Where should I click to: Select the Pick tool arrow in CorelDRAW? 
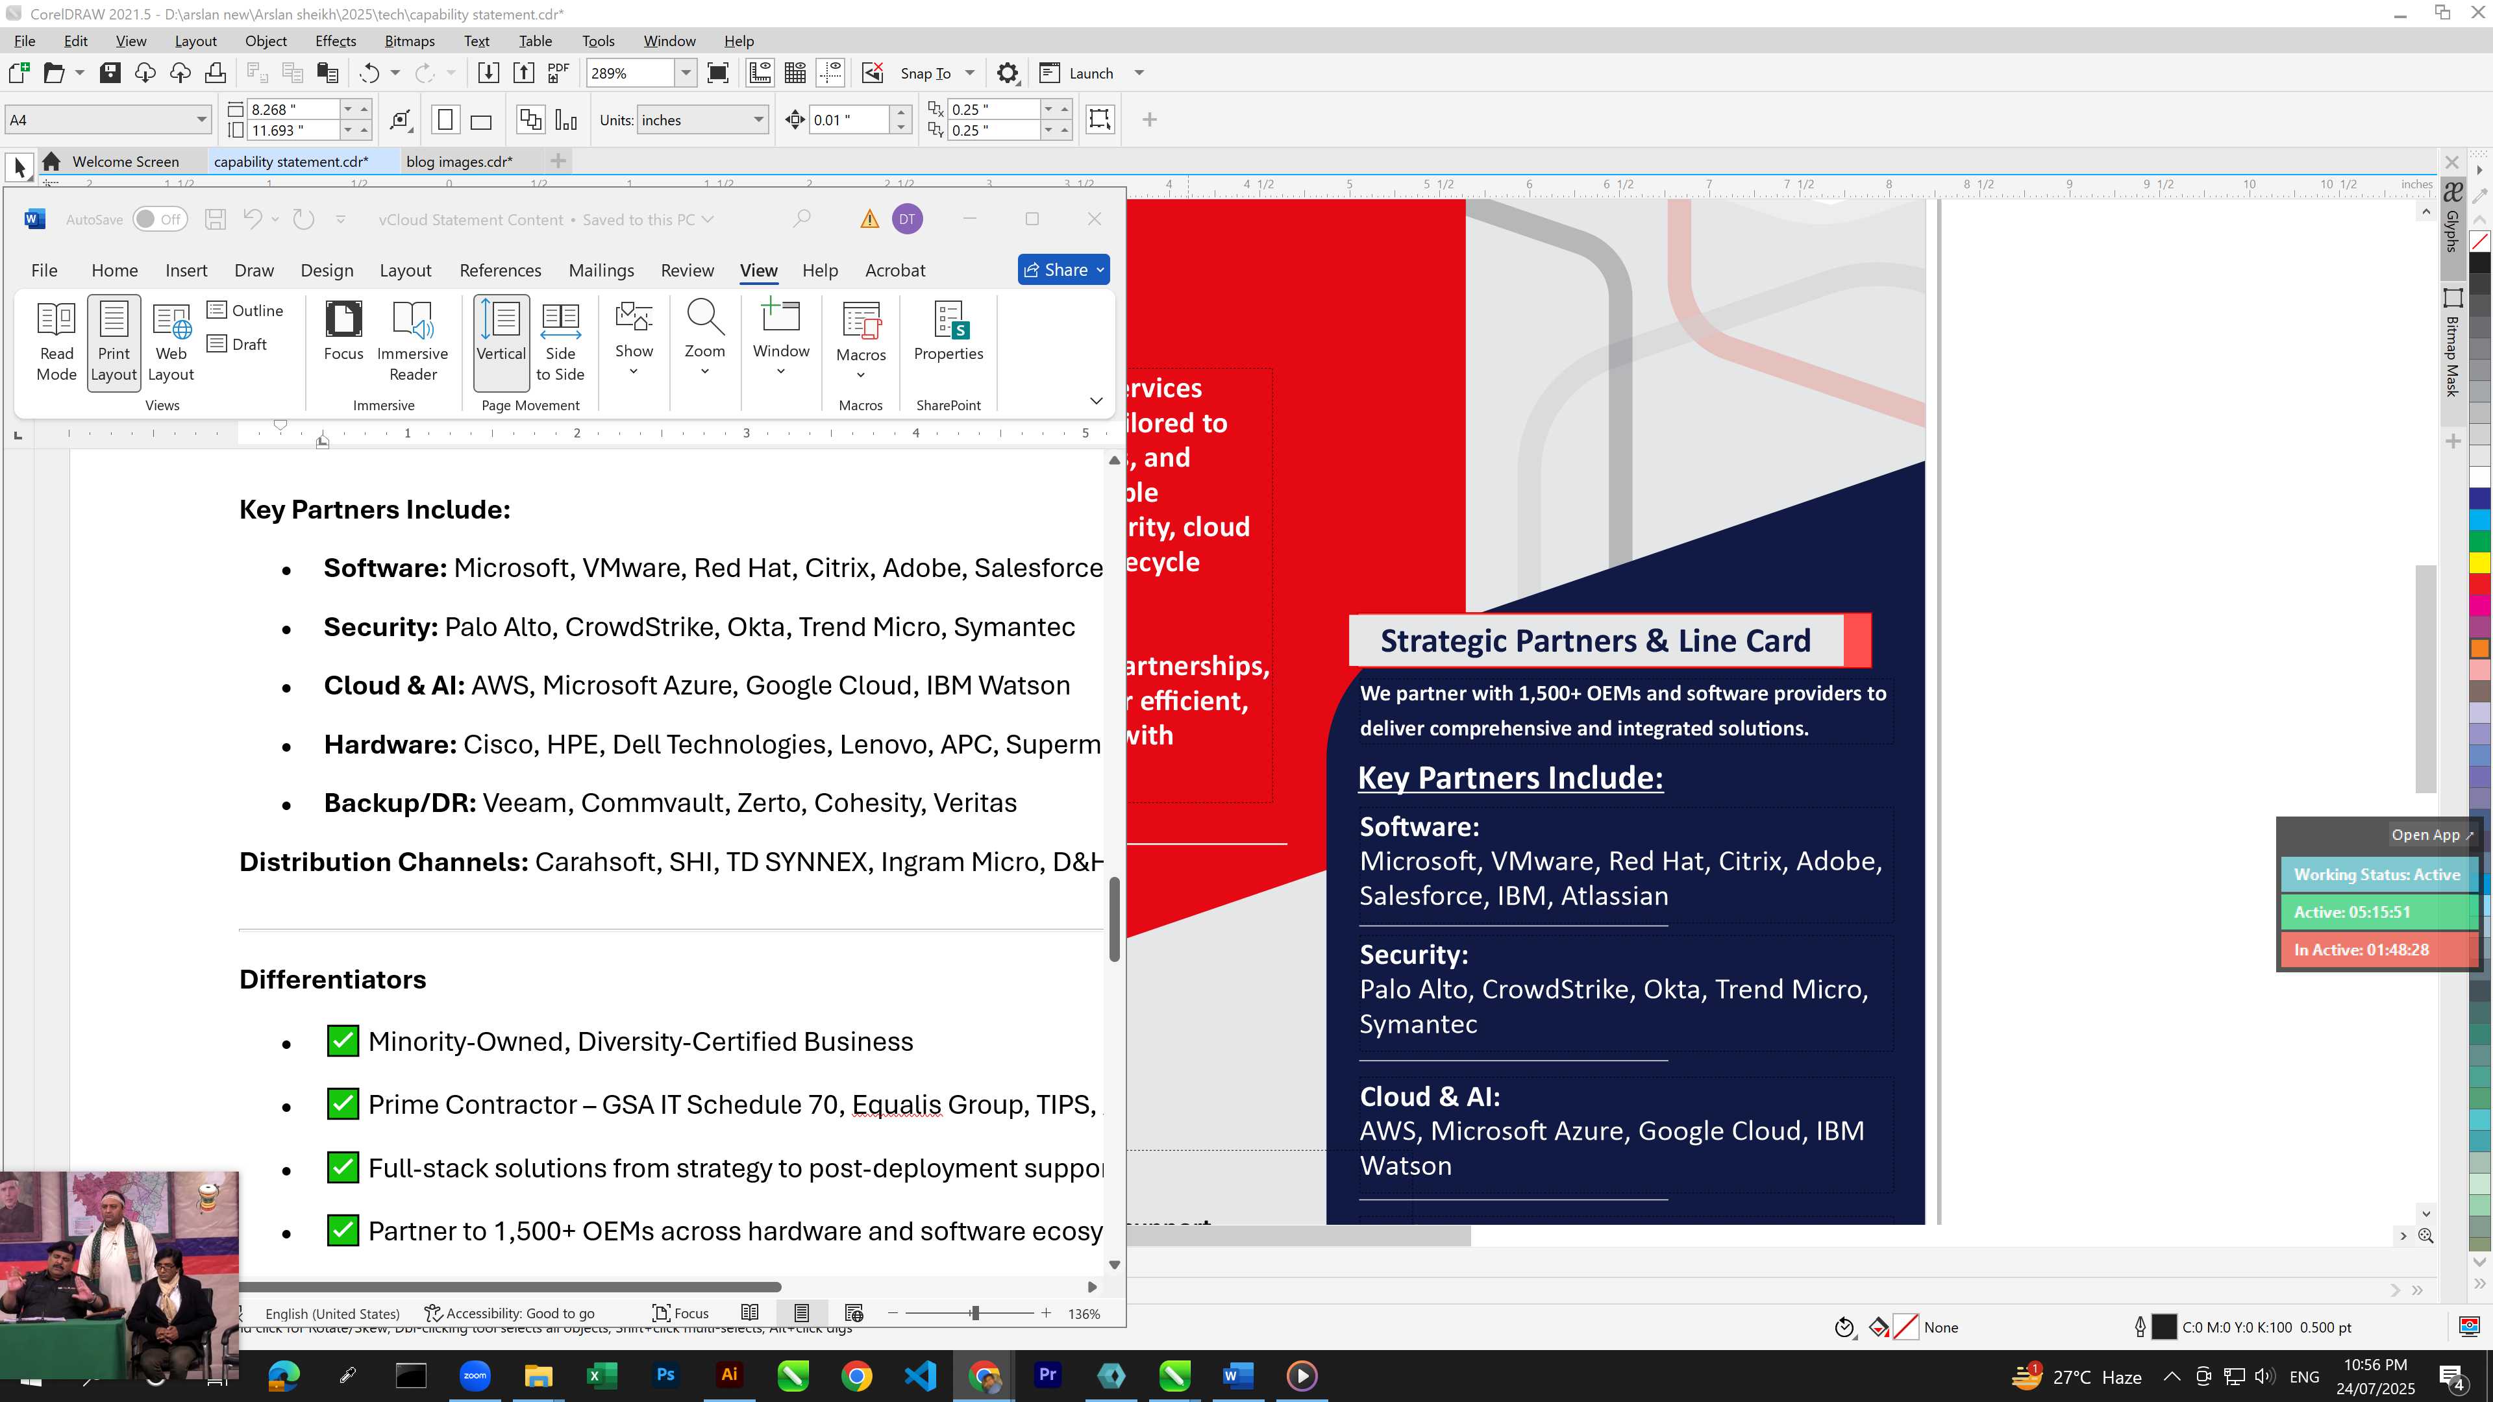(x=19, y=166)
